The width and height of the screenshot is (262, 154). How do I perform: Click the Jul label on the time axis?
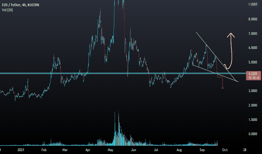(x=156, y=150)
